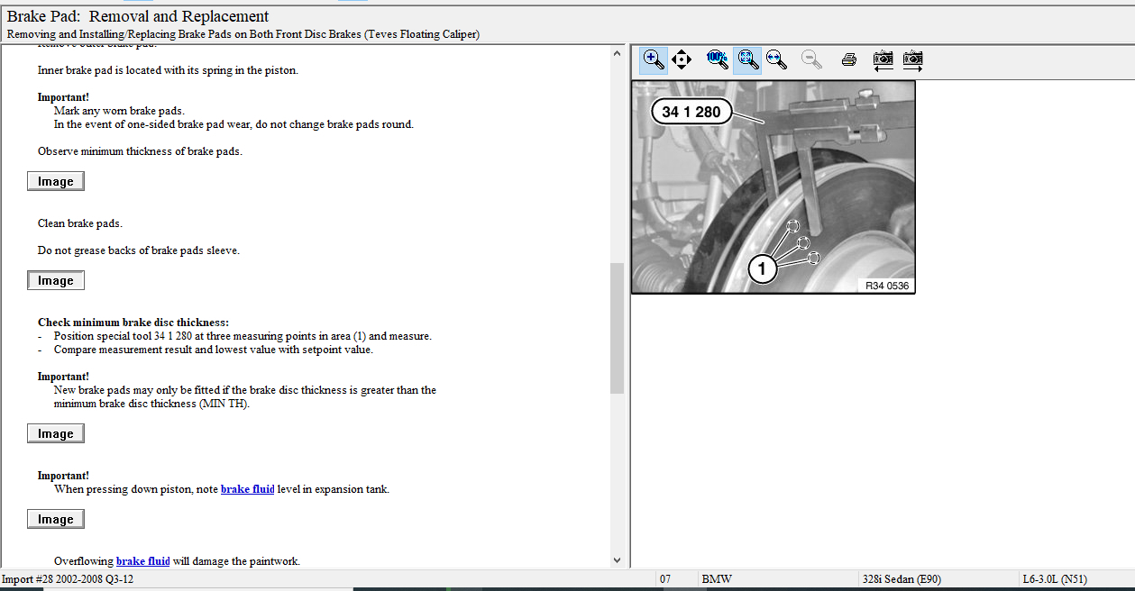1135x591 pixels.
Task: Open Image button below expansion tank note
Action: pyautogui.click(x=56, y=520)
